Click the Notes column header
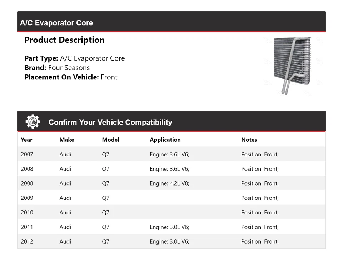 [249, 140]
